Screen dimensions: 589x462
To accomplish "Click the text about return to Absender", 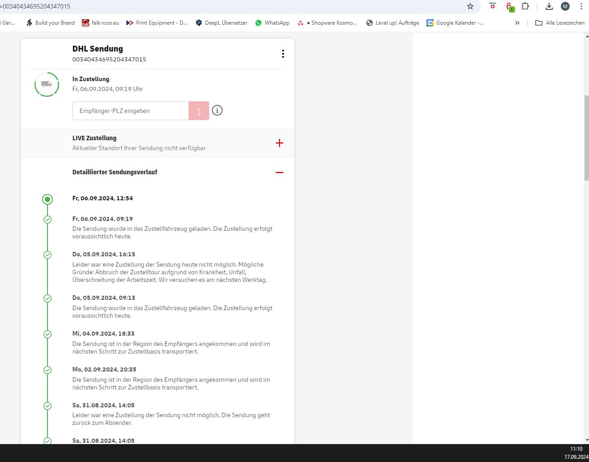I will point(171,419).
